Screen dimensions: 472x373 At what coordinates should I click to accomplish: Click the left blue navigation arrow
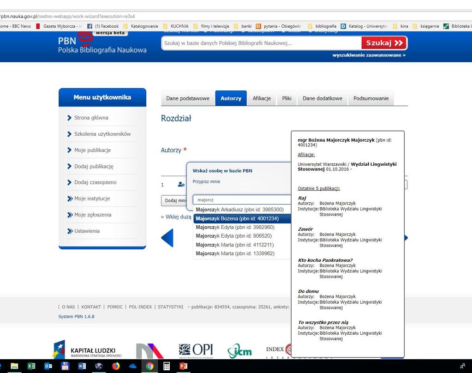click(167, 238)
